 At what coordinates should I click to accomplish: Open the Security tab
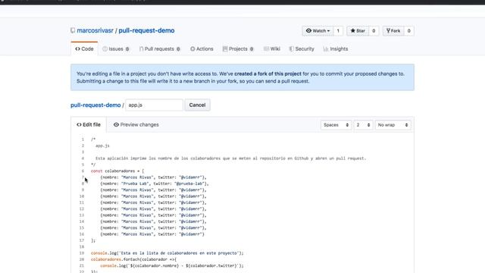[x=302, y=49]
